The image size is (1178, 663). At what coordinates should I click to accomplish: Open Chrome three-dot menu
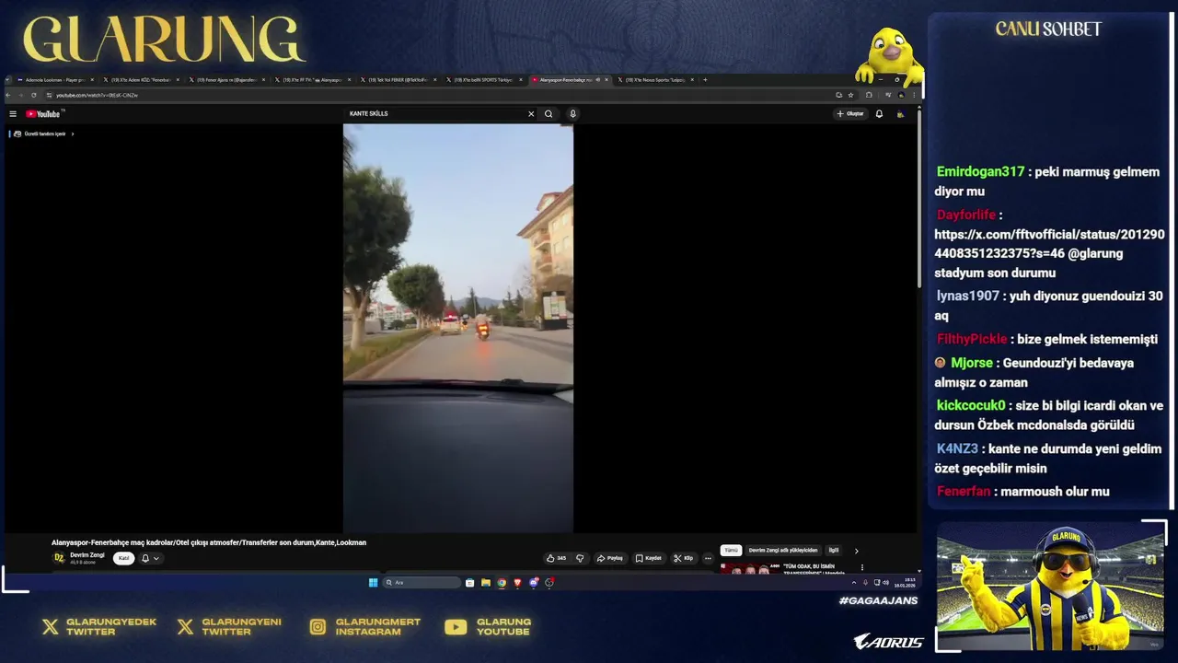914,95
